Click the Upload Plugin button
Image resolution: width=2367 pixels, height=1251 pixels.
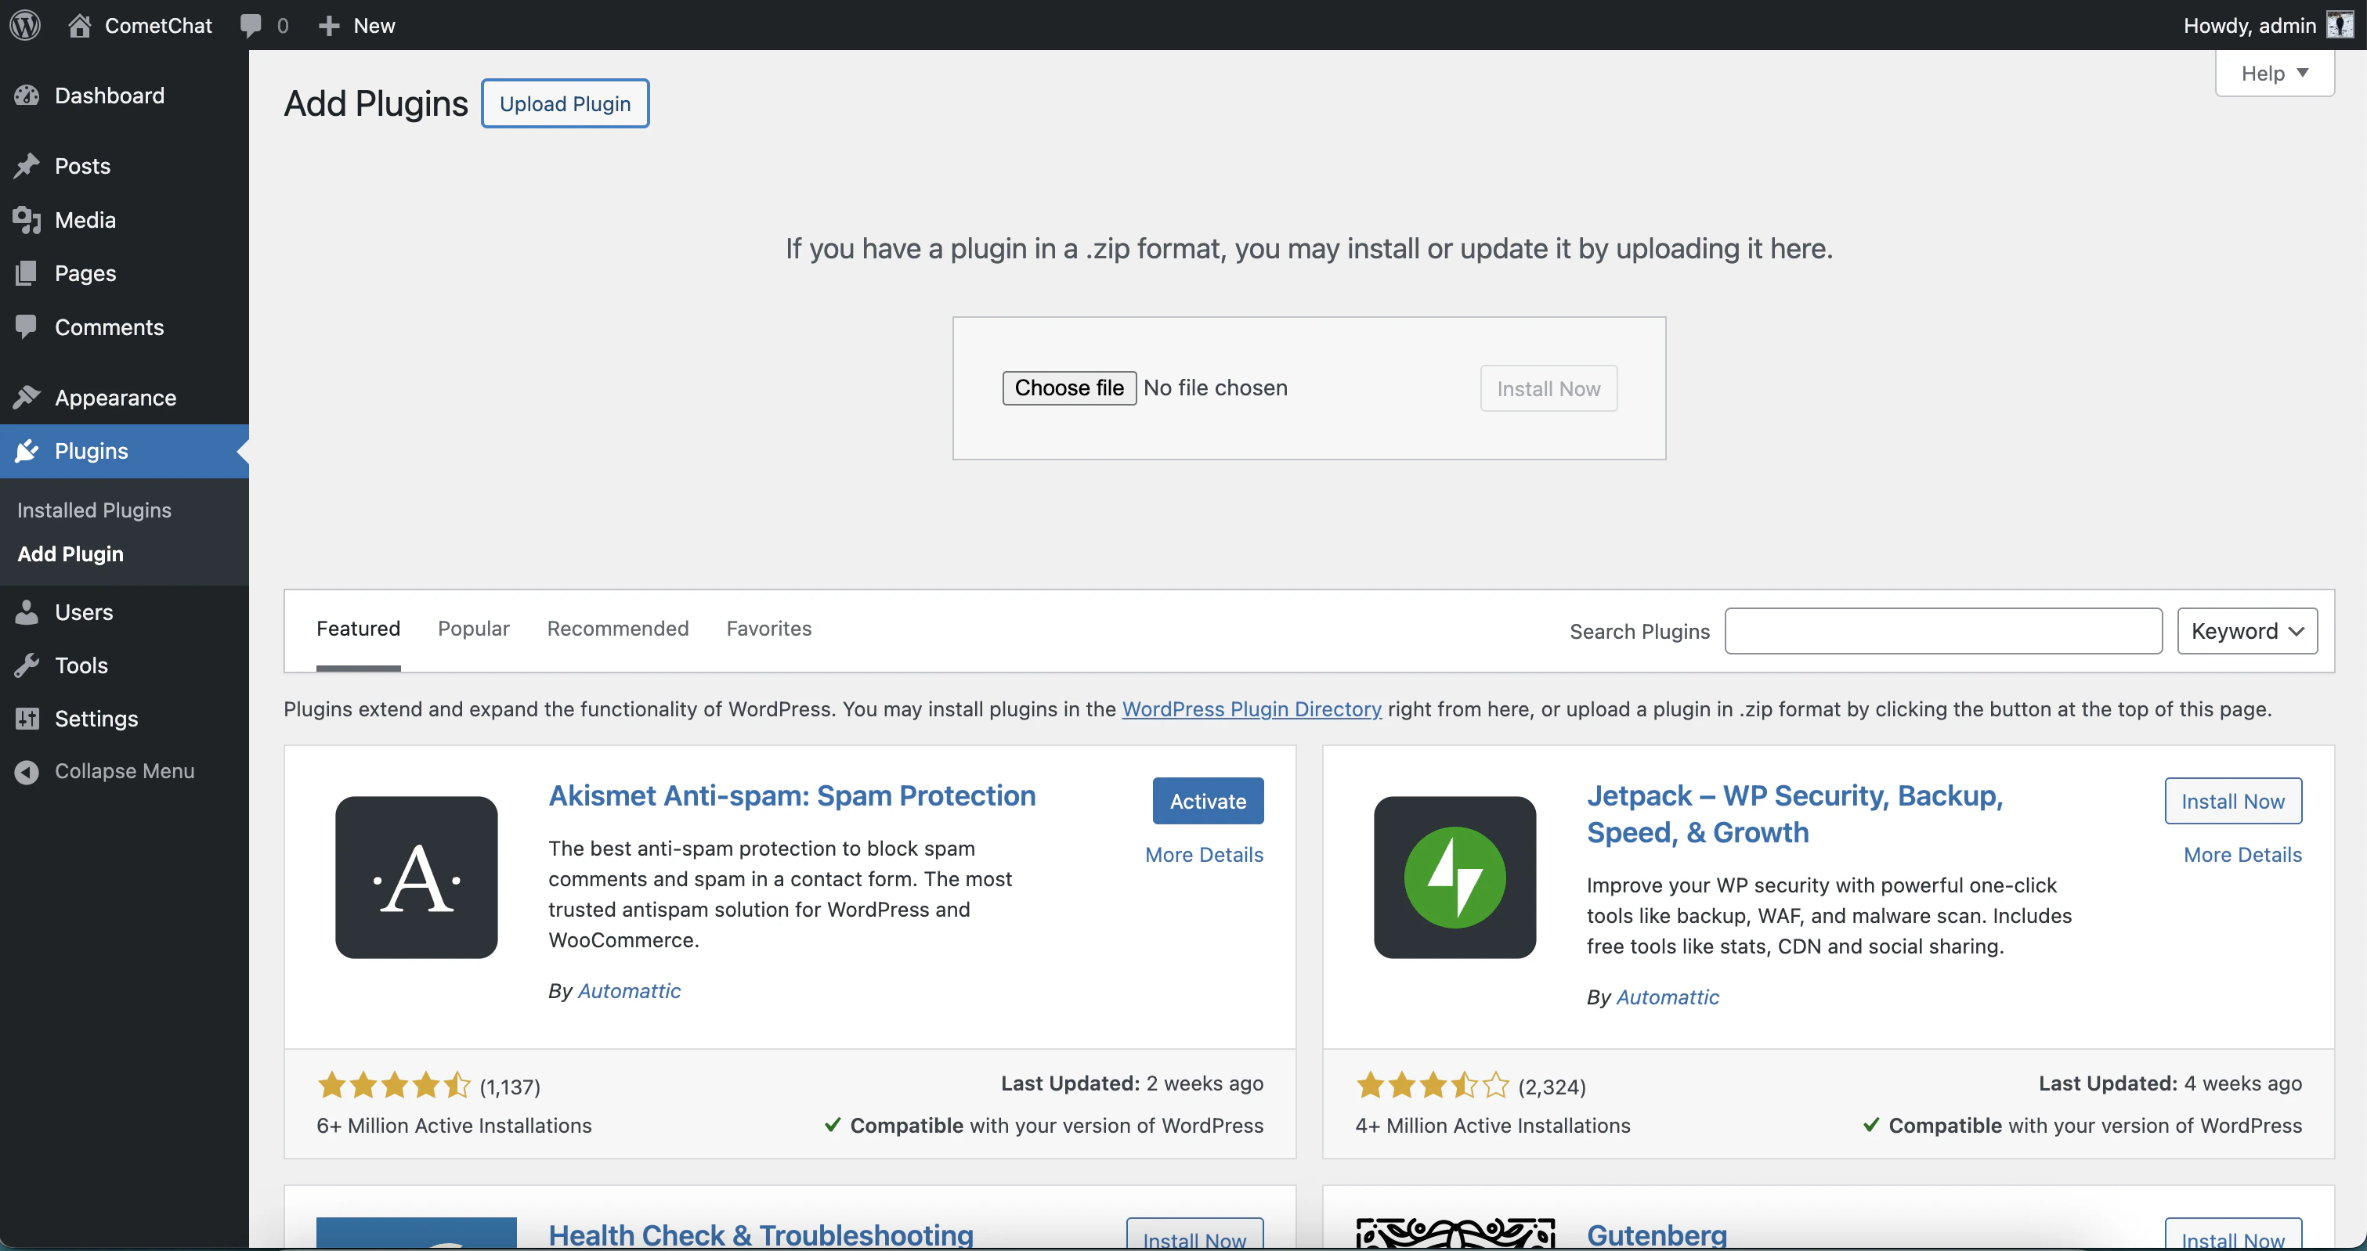tap(564, 103)
